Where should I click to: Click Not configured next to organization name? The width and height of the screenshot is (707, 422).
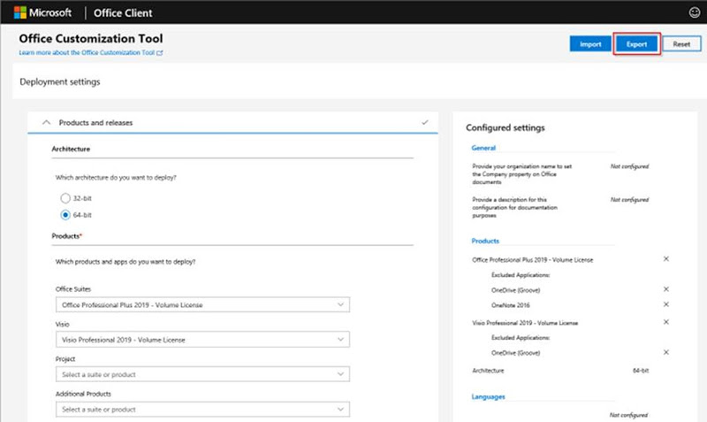(x=629, y=166)
